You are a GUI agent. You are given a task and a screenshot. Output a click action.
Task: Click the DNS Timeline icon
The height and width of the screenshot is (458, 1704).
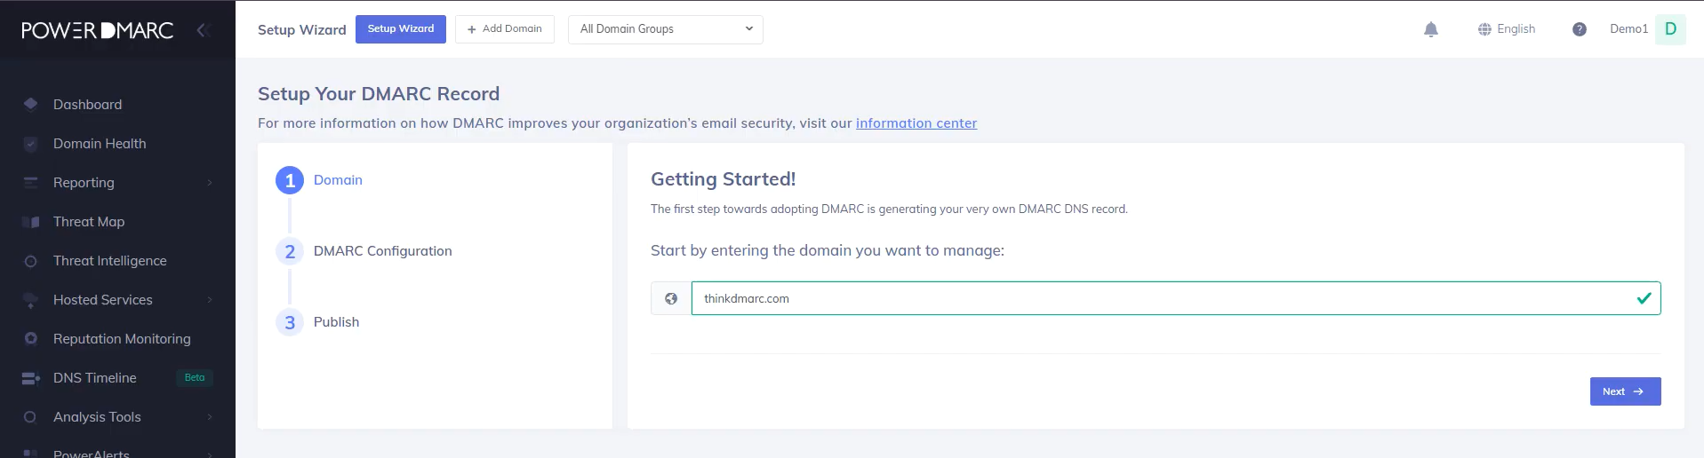pyautogui.click(x=31, y=378)
